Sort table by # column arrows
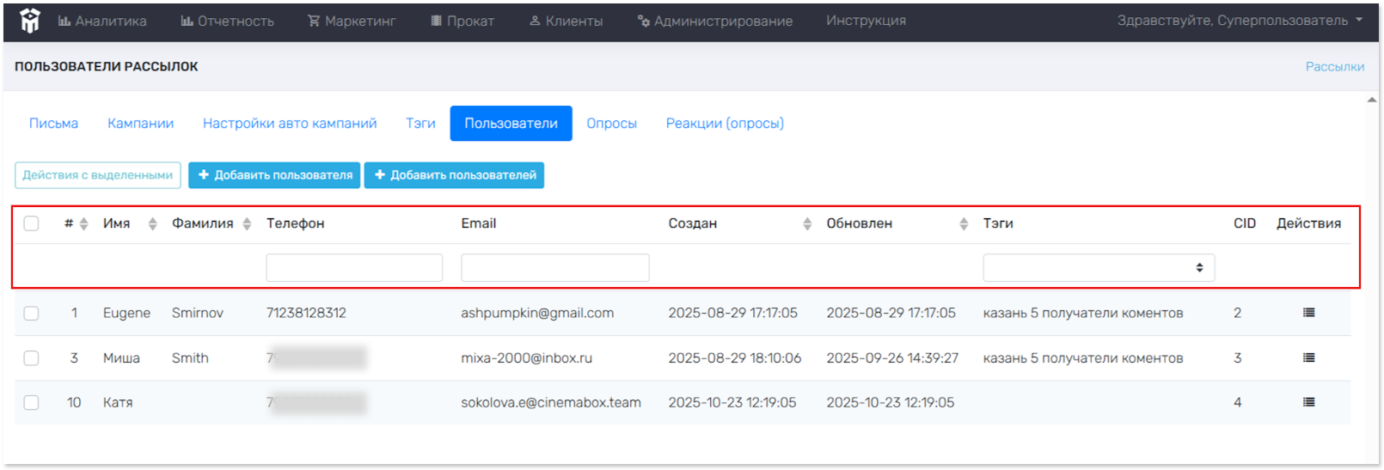 (83, 223)
